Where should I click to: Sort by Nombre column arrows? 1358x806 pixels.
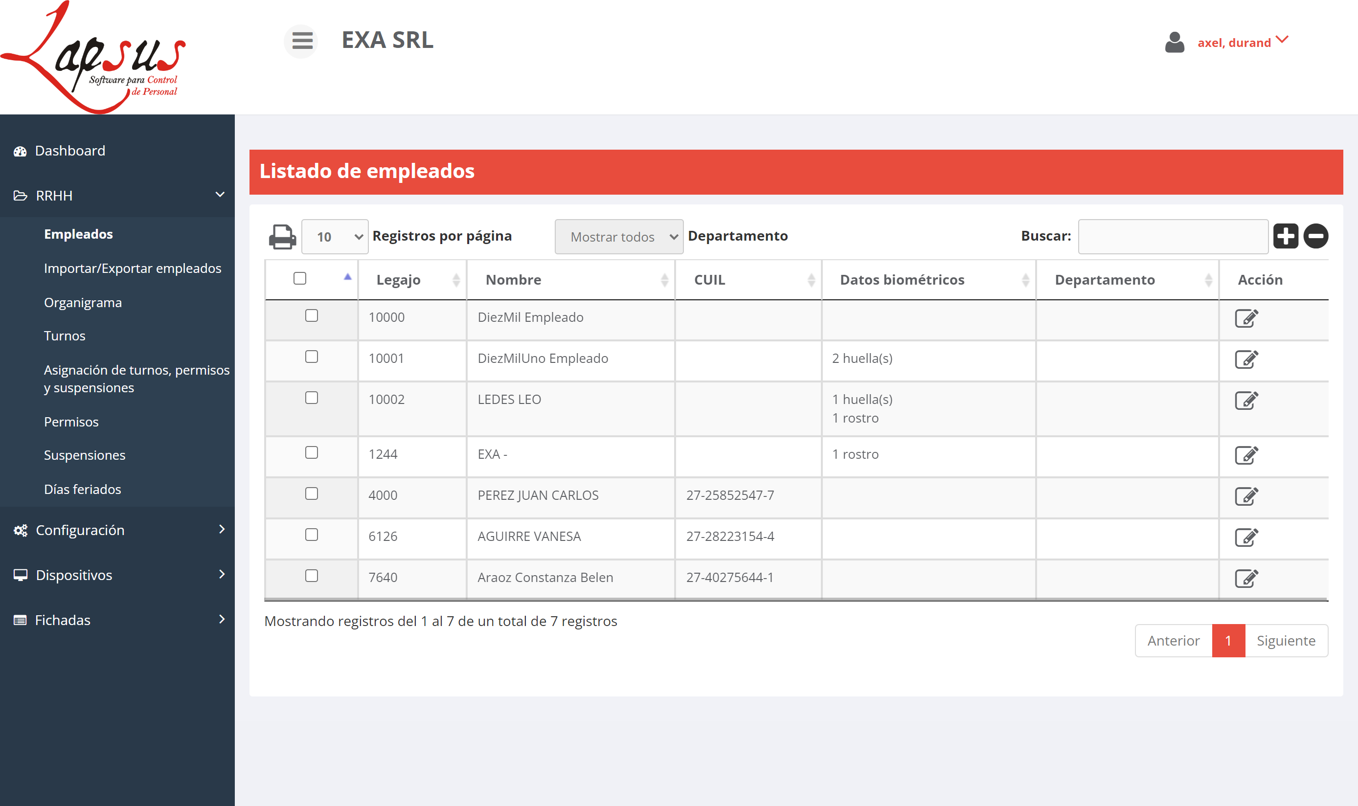click(664, 280)
